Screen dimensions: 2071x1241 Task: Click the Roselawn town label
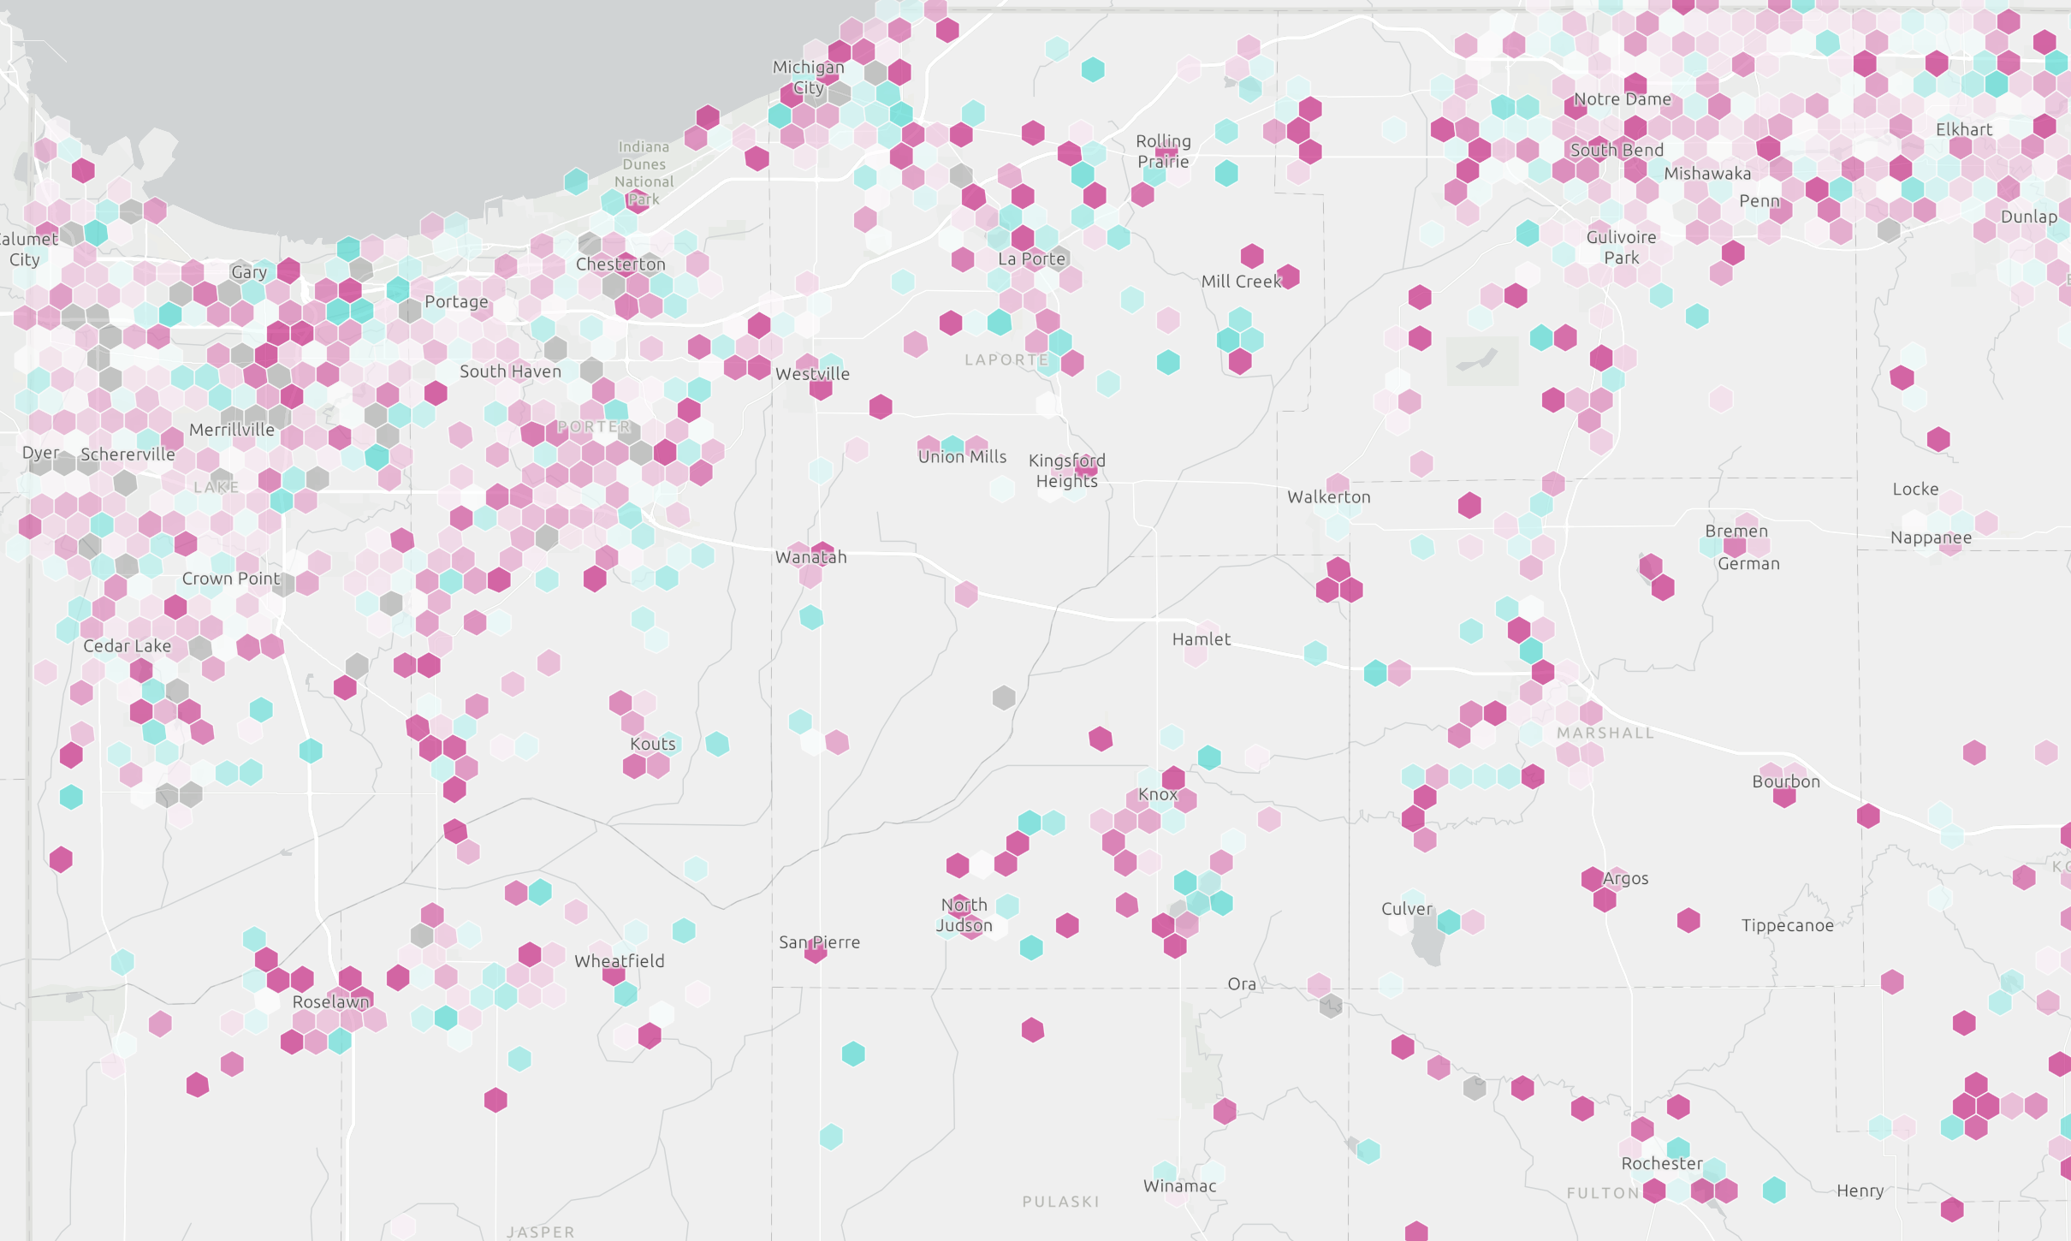(x=330, y=1002)
